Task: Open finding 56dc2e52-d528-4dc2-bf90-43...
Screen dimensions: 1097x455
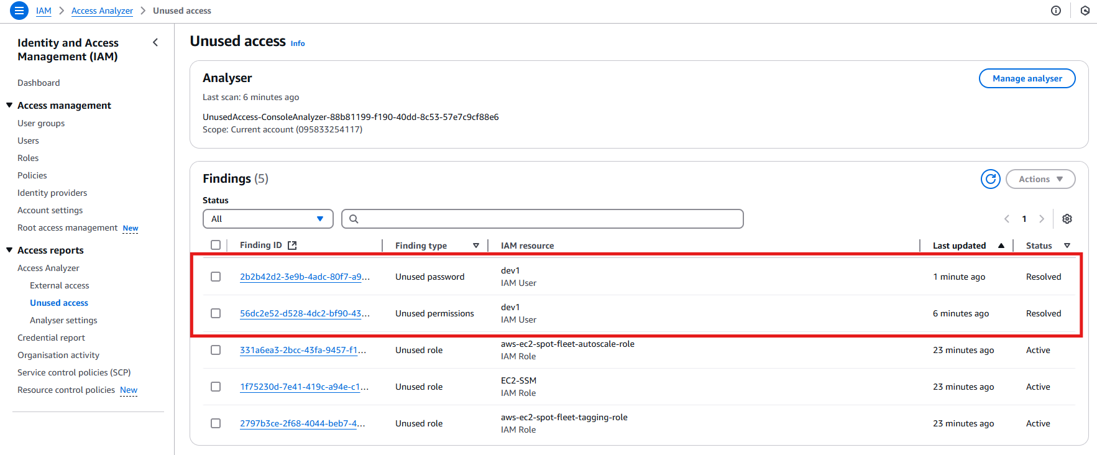Action: point(305,313)
